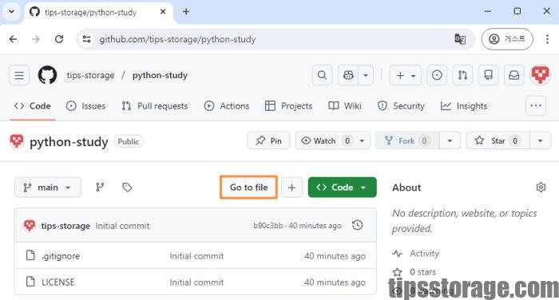Select the tips-storage/python-study browser tab

(x=99, y=12)
